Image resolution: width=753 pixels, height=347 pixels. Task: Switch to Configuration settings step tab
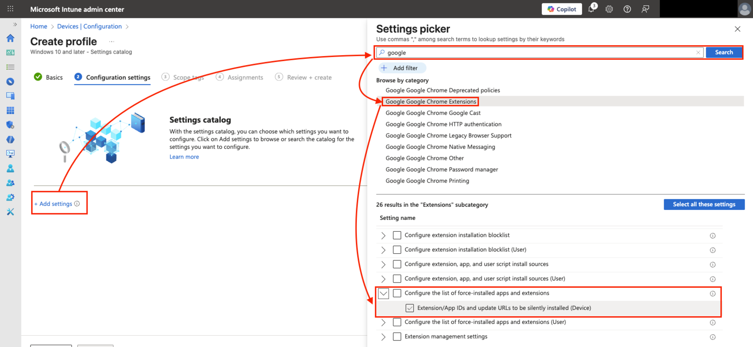tap(112, 77)
